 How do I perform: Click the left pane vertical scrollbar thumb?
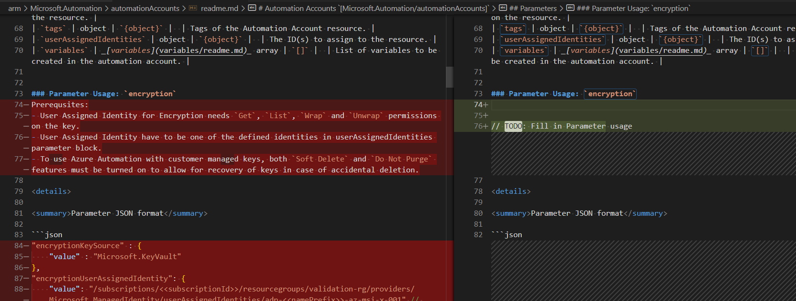pos(449,77)
